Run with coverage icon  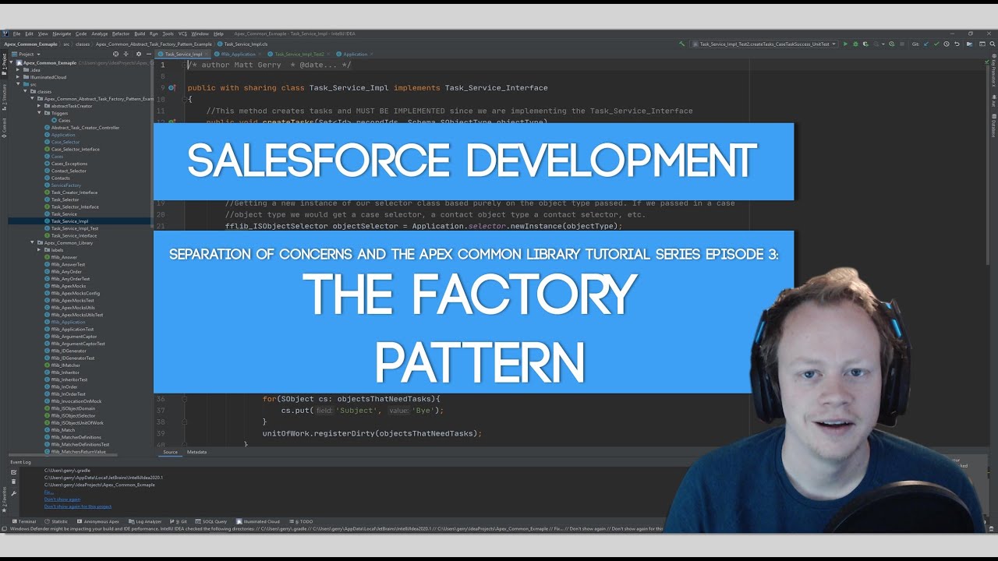click(865, 44)
